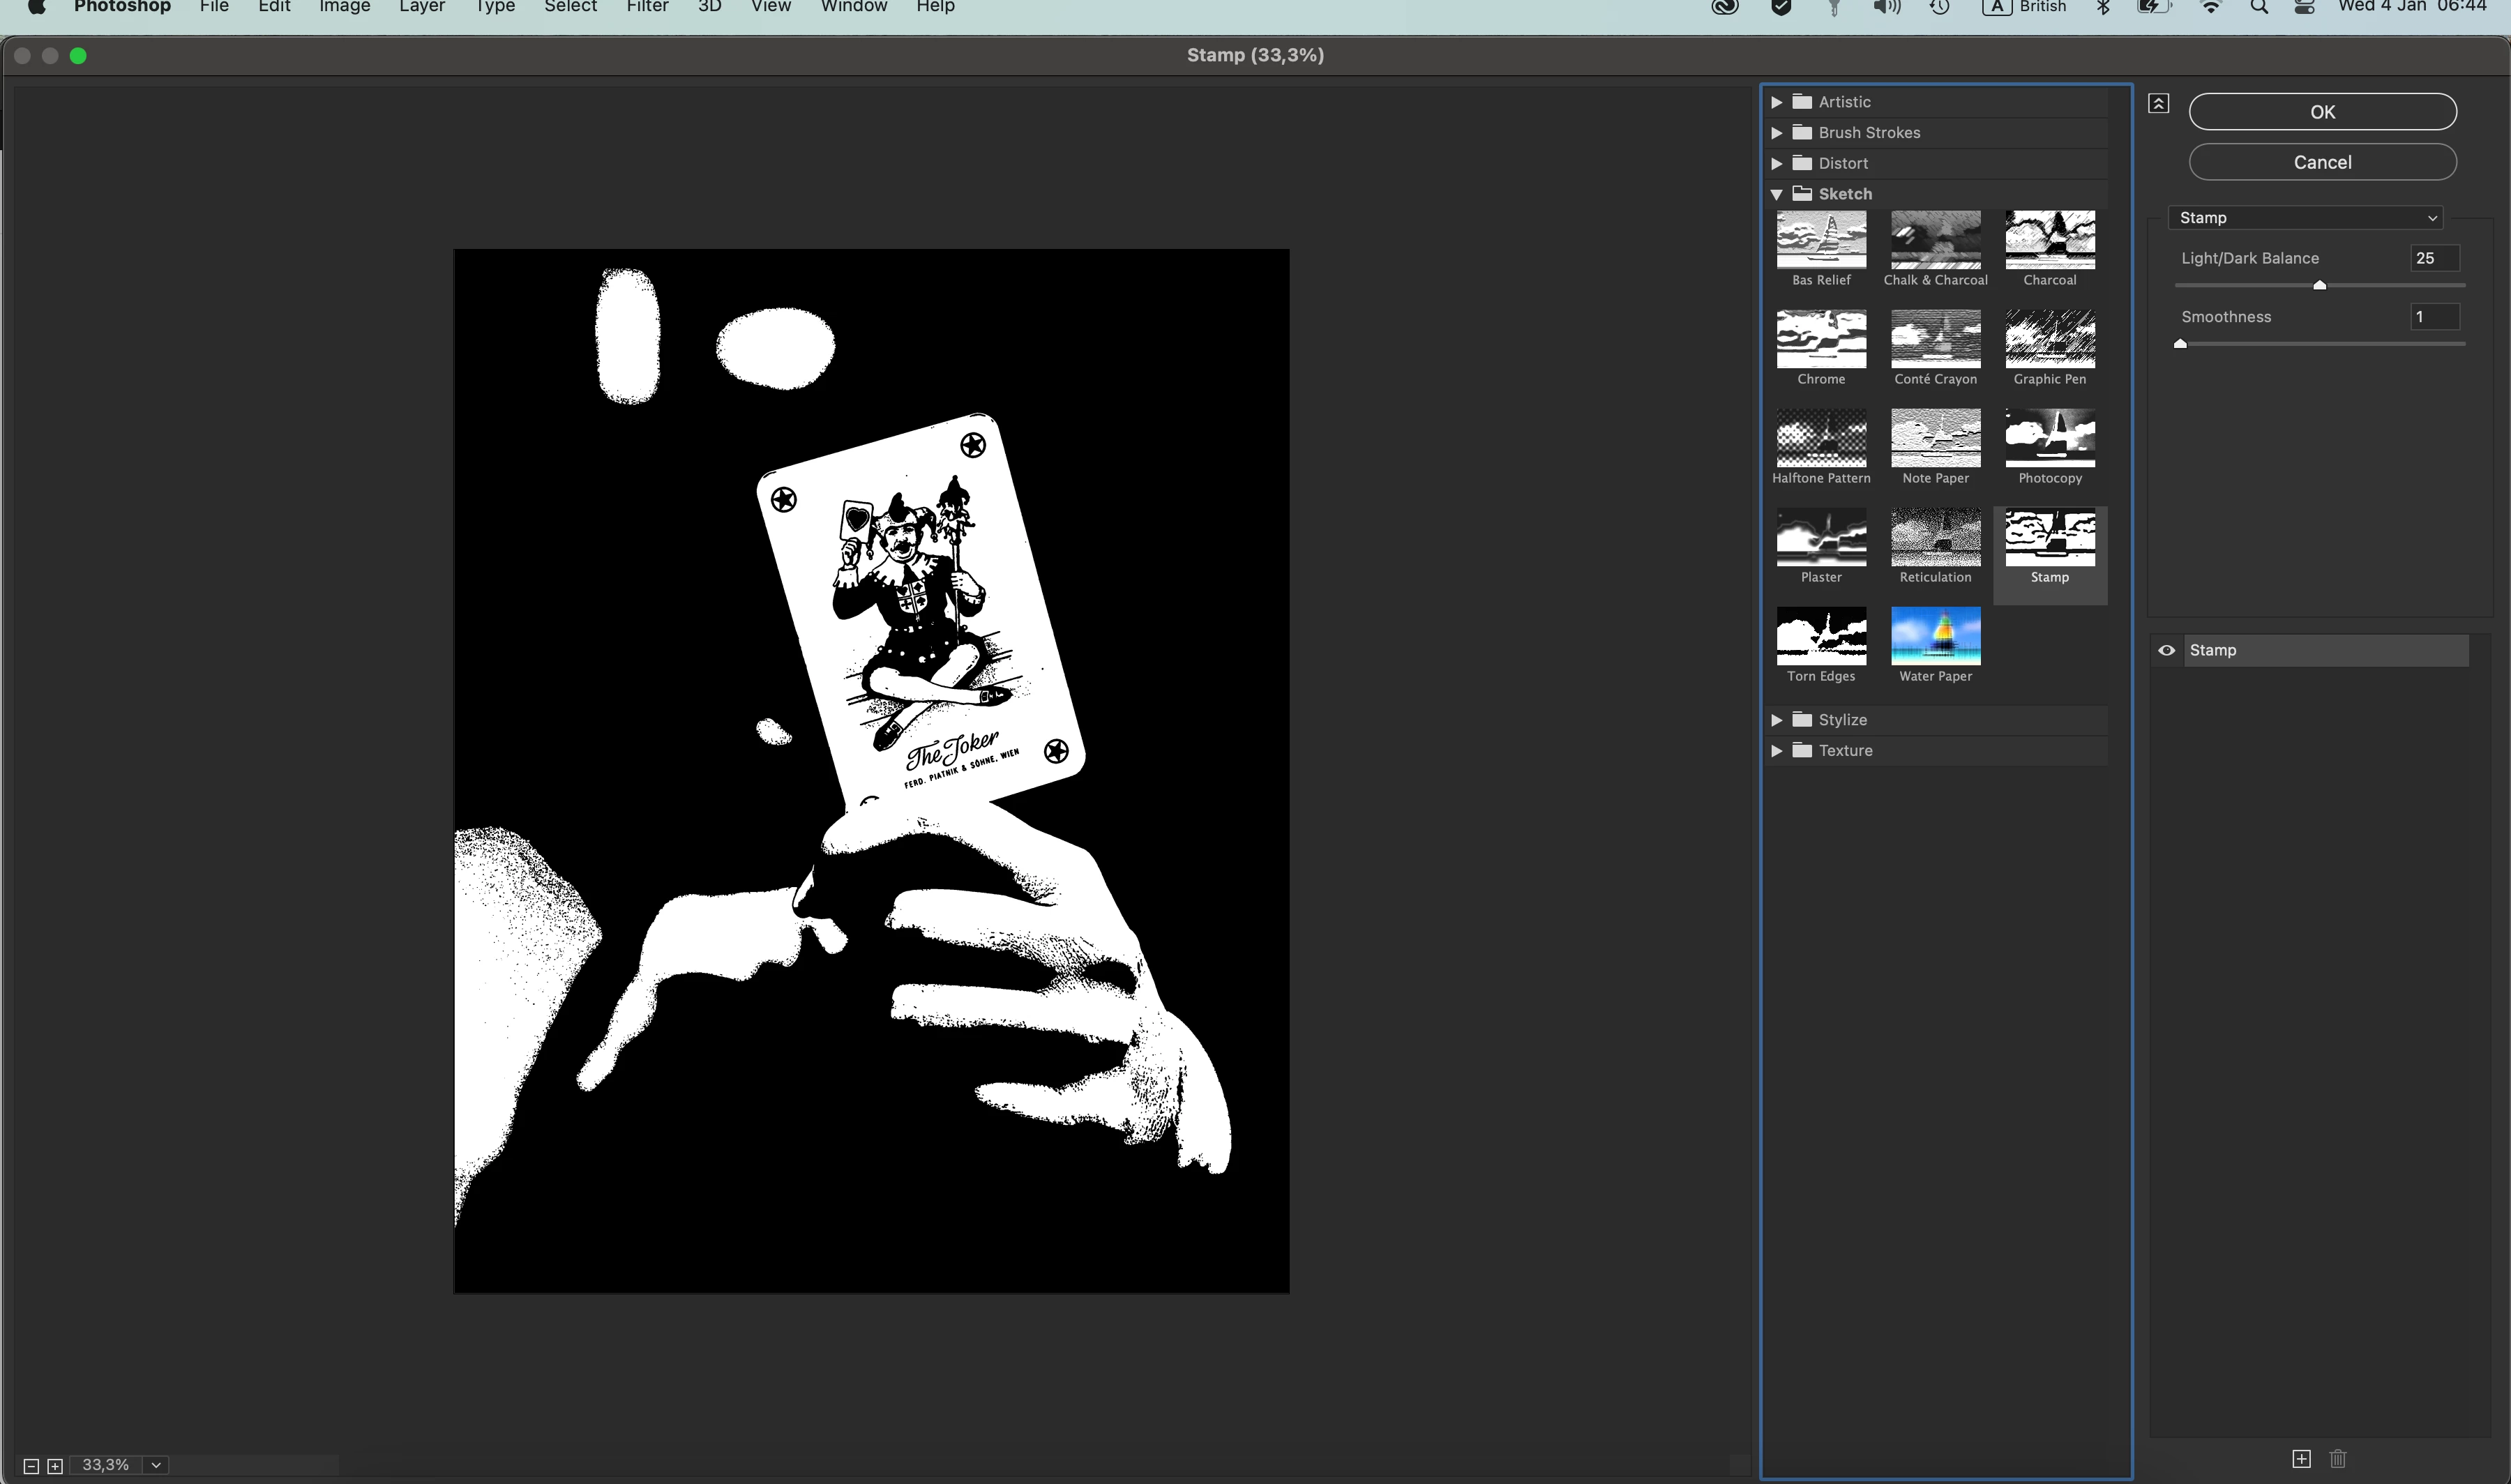Click the Wi-Fi status icon
This screenshot has height=1484, width=2511.
pos(2211,7)
